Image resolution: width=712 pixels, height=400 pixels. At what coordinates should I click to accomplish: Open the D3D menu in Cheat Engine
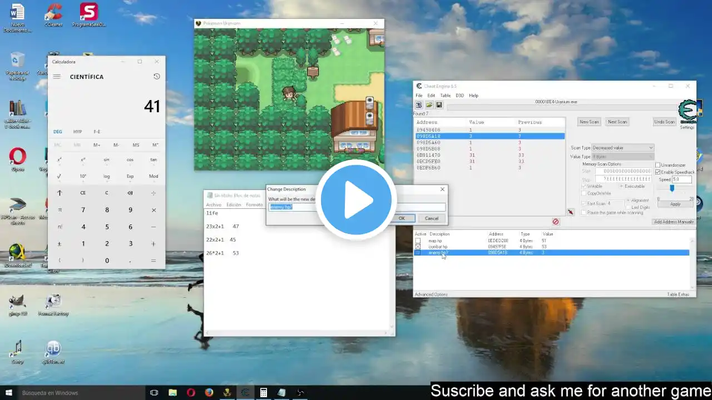click(x=460, y=96)
